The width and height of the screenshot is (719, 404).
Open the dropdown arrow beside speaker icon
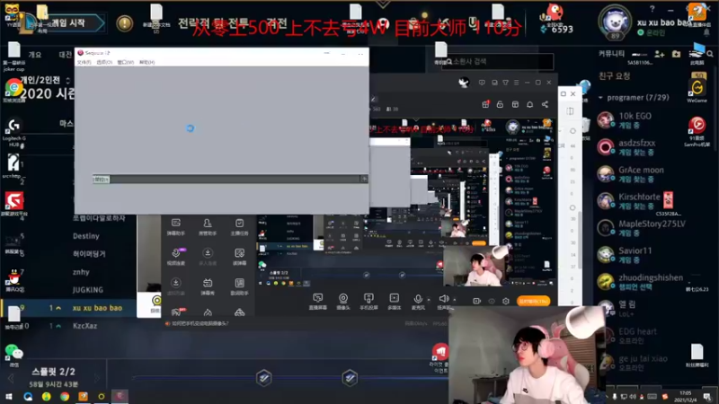click(x=454, y=300)
